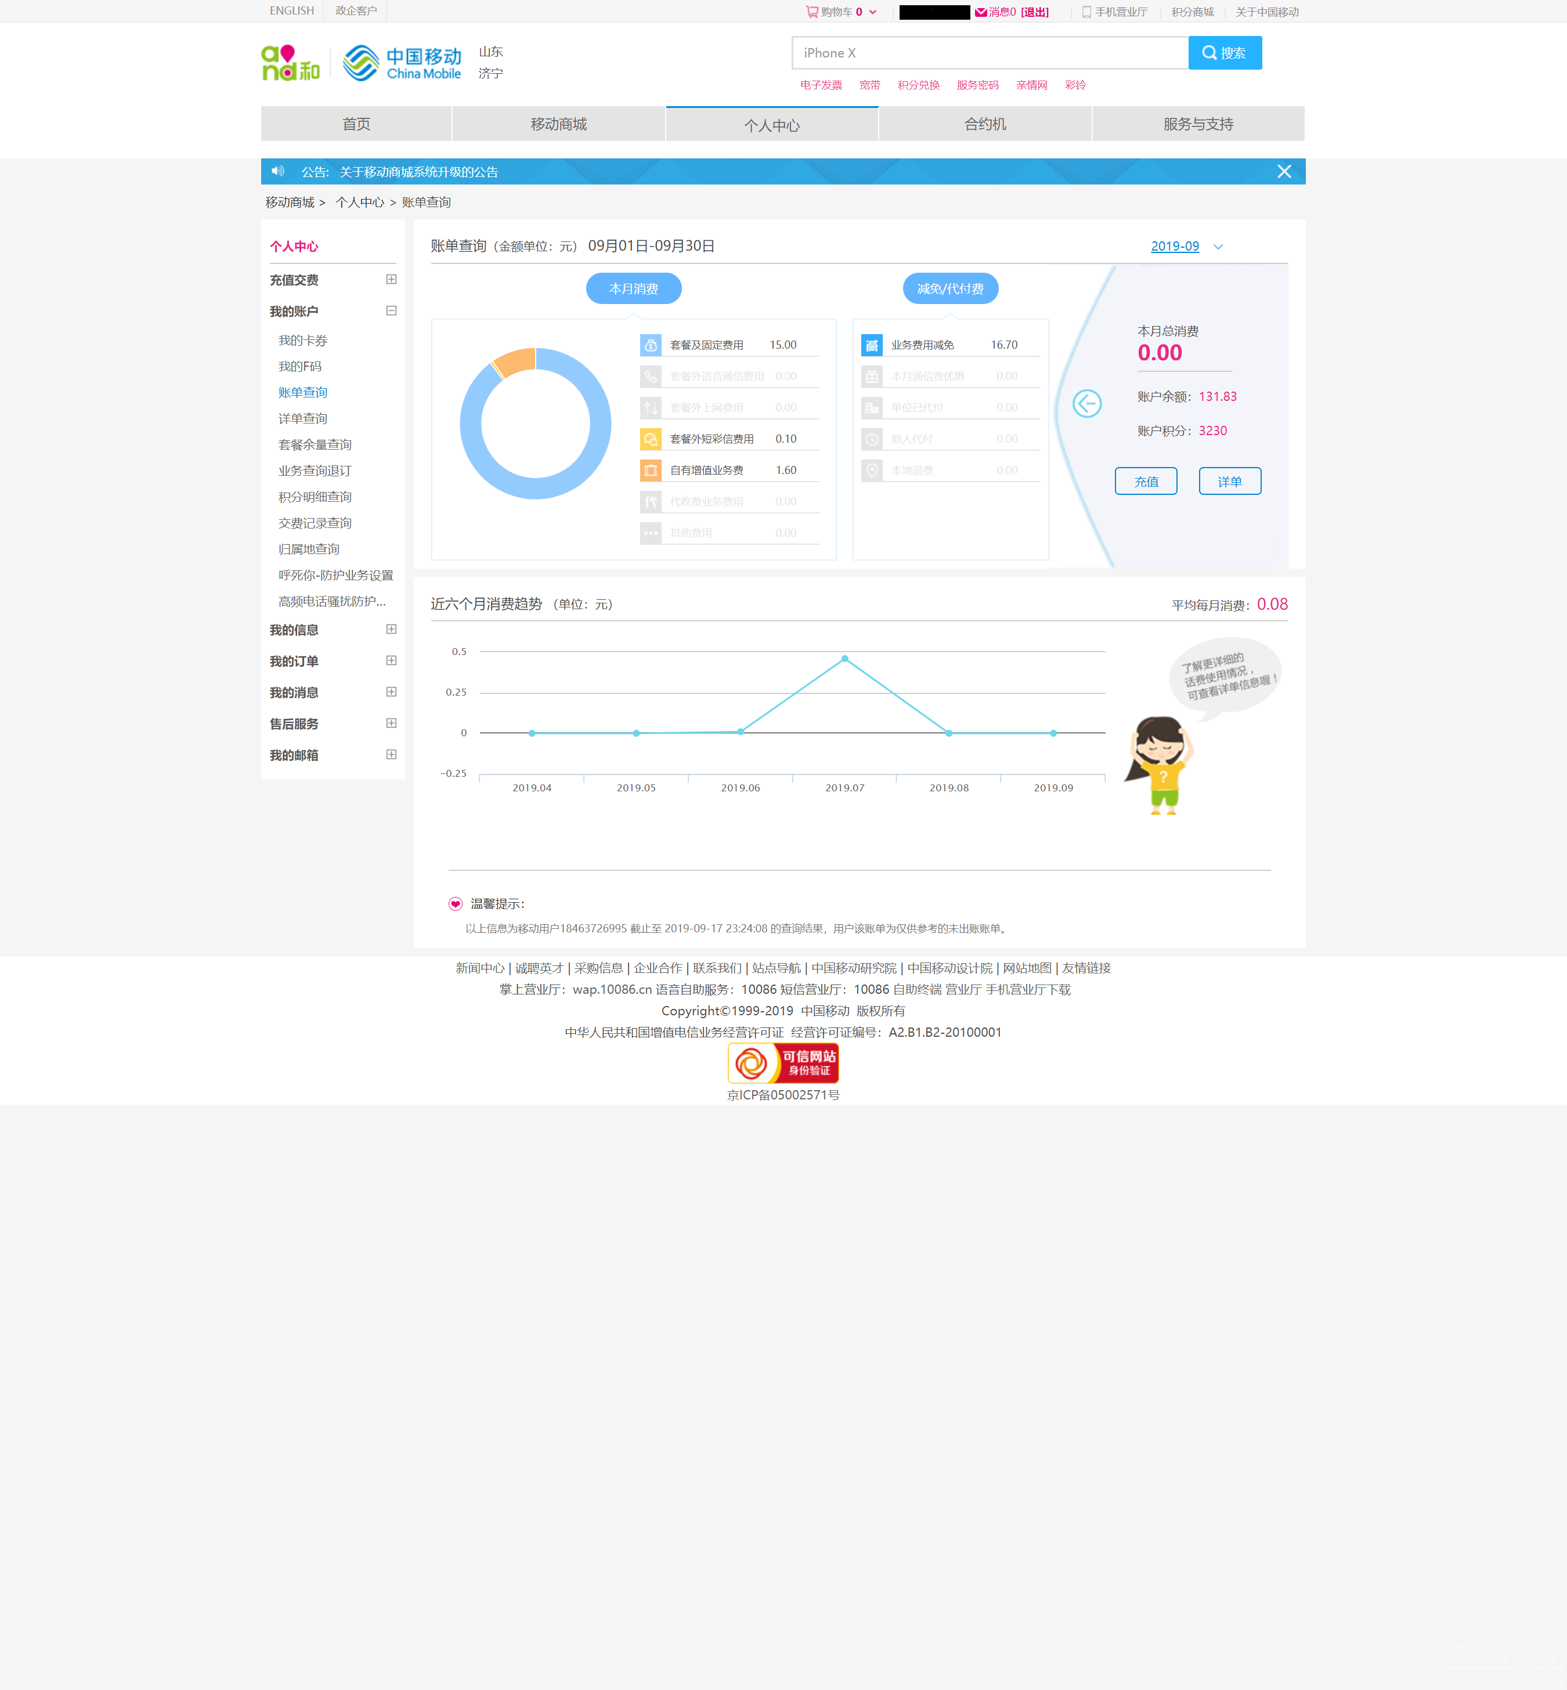The height and width of the screenshot is (1690, 1567).
Task: Click the magnifier search icon
Action: tap(1210, 52)
